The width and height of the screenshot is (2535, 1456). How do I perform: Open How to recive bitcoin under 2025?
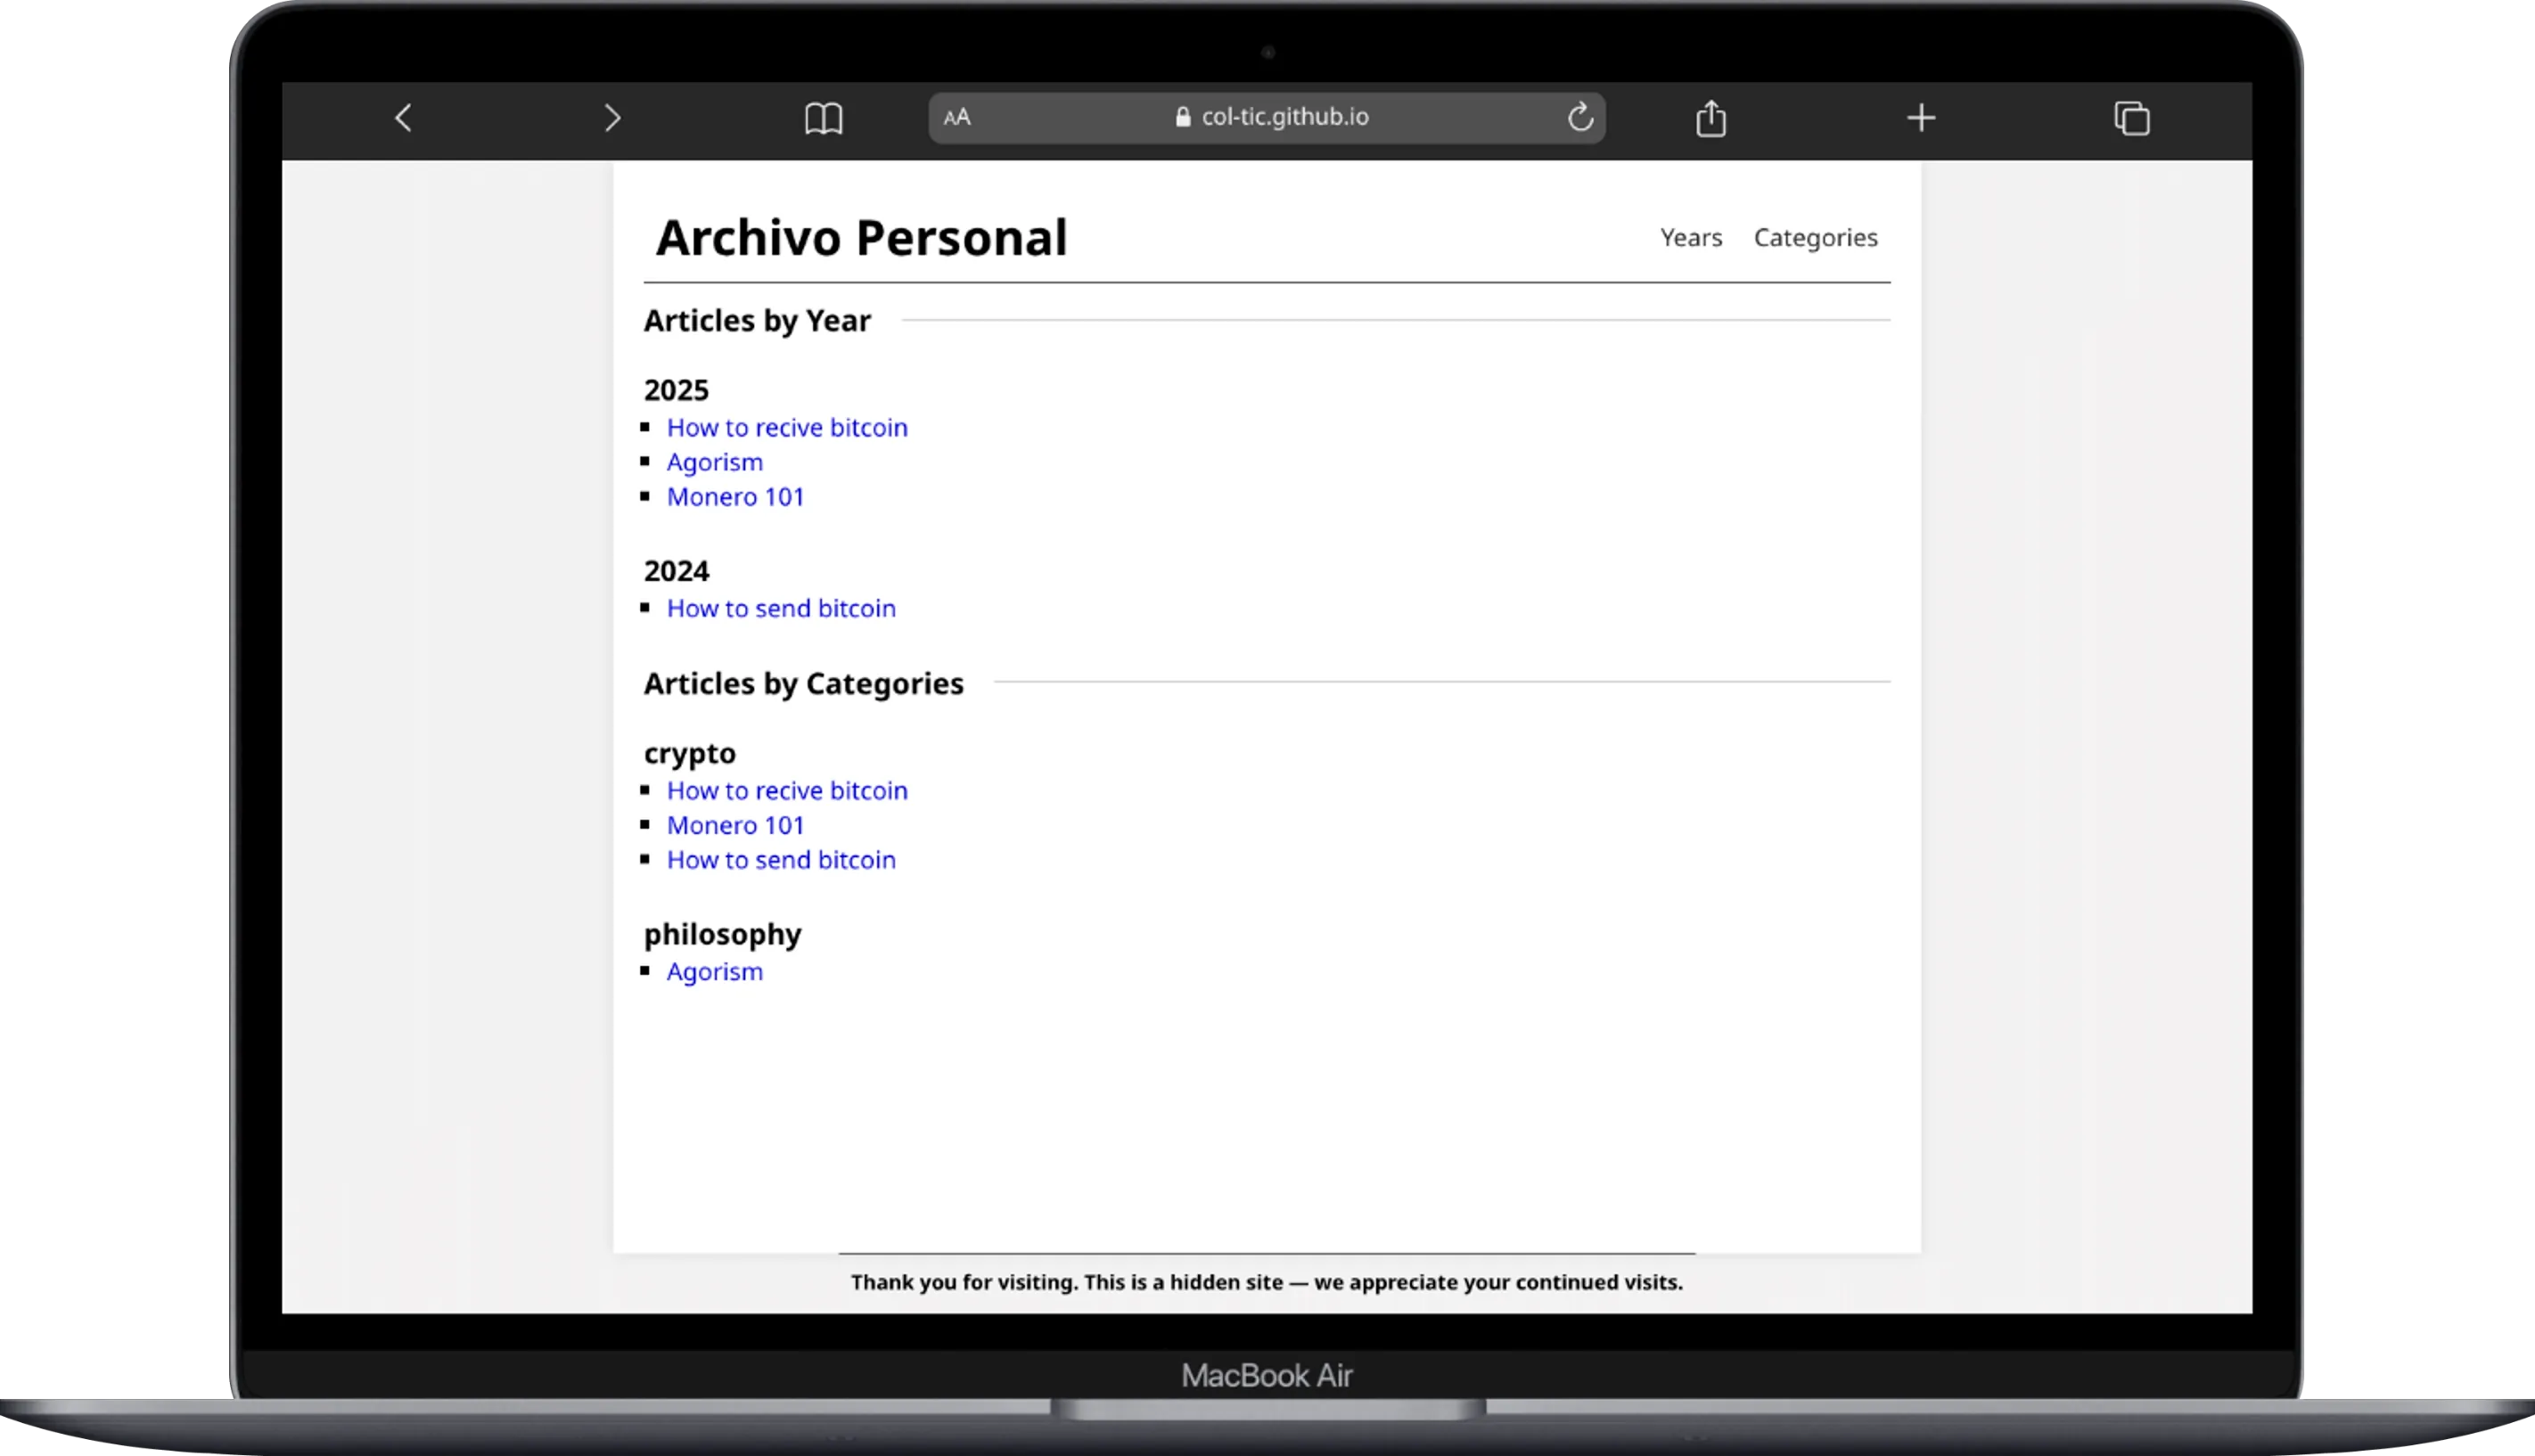[787, 428]
